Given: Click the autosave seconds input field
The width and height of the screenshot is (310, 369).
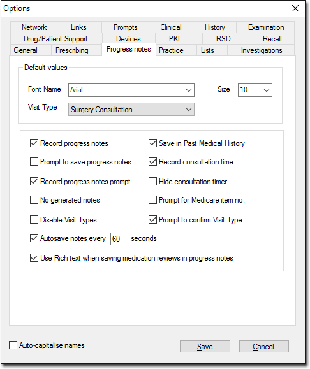Looking at the screenshot, I should [120, 239].
